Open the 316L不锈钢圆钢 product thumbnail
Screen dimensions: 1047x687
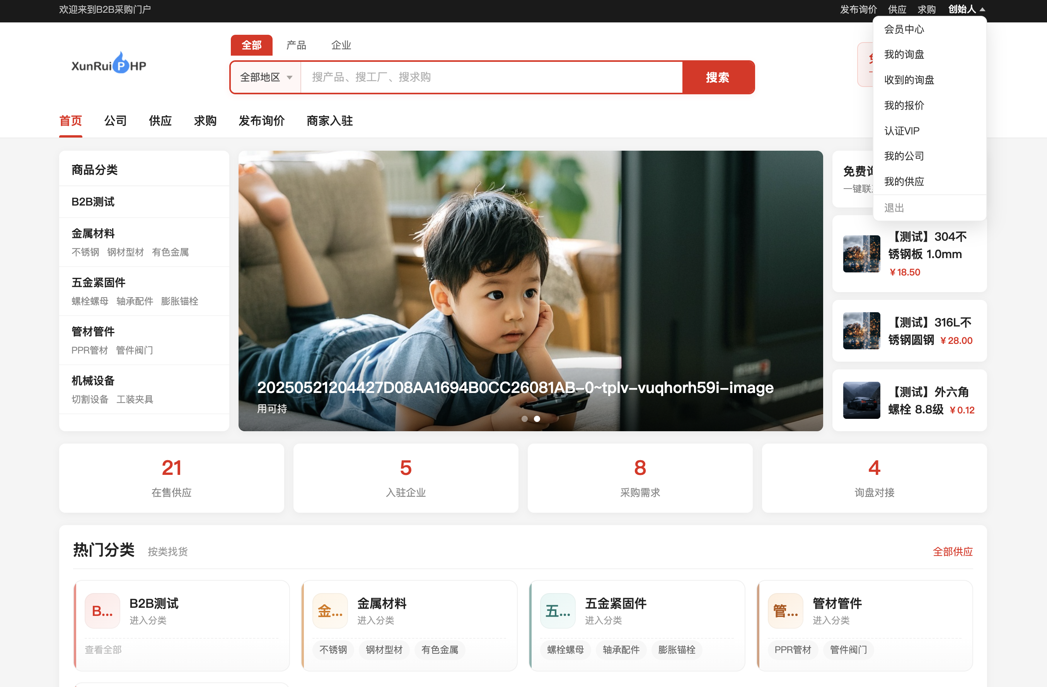tap(861, 330)
